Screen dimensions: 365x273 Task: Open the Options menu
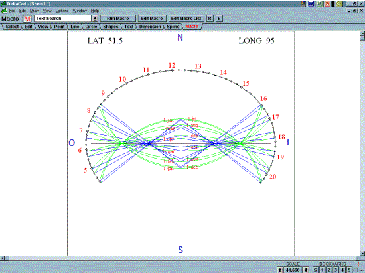pos(62,11)
